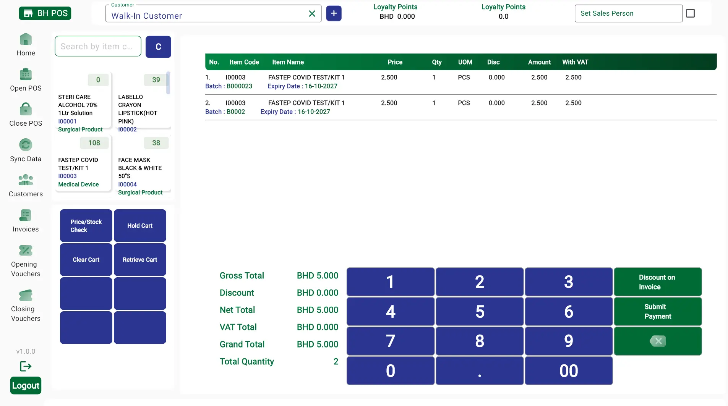Click the Open POS icon
Viewport: 728px width, 406px height.
click(x=26, y=74)
